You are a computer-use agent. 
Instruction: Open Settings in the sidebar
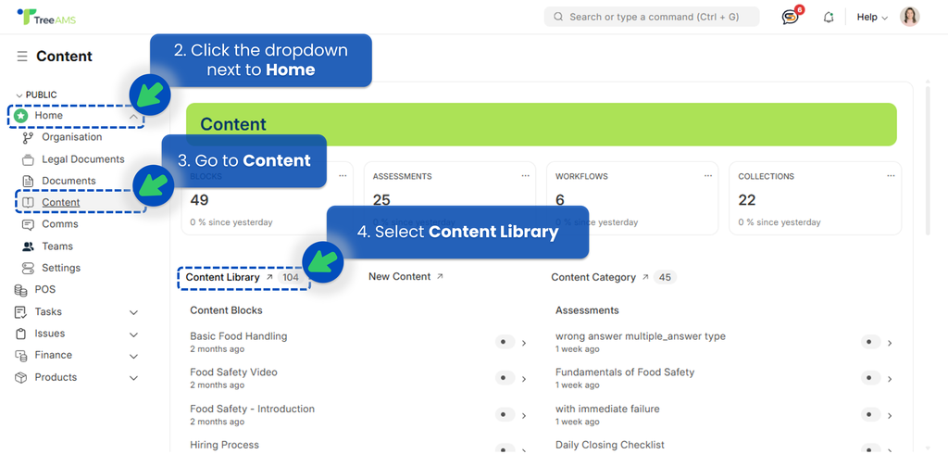coord(61,268)
